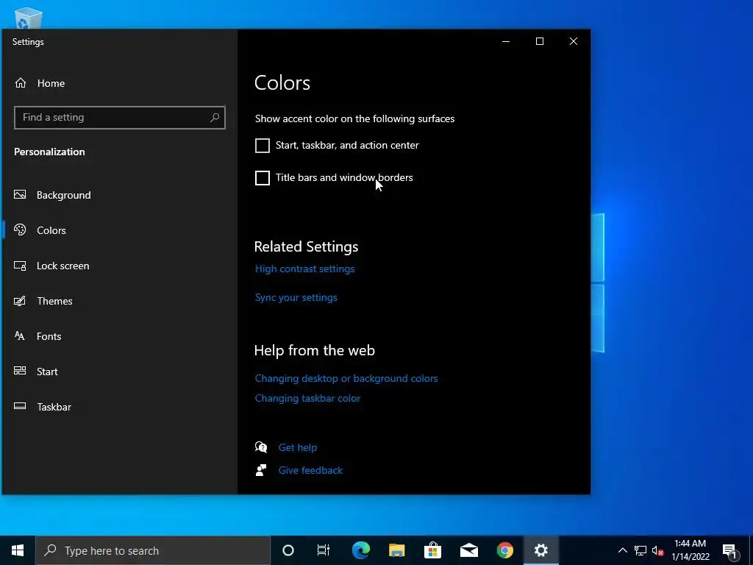The height and width of the screenshot is (565, 753).
Task: Launch Google Chrome from the taskbar
Action: coord(504,550)
